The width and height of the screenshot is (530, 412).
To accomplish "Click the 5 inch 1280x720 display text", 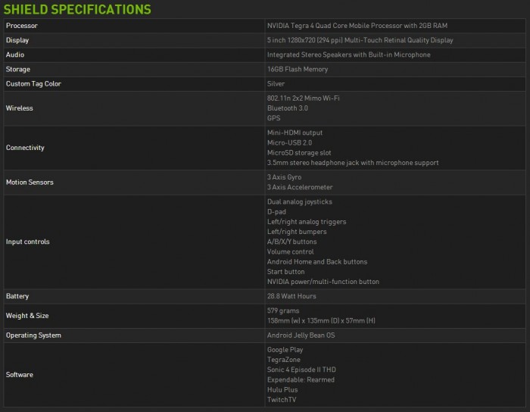I will pos(359,40).
